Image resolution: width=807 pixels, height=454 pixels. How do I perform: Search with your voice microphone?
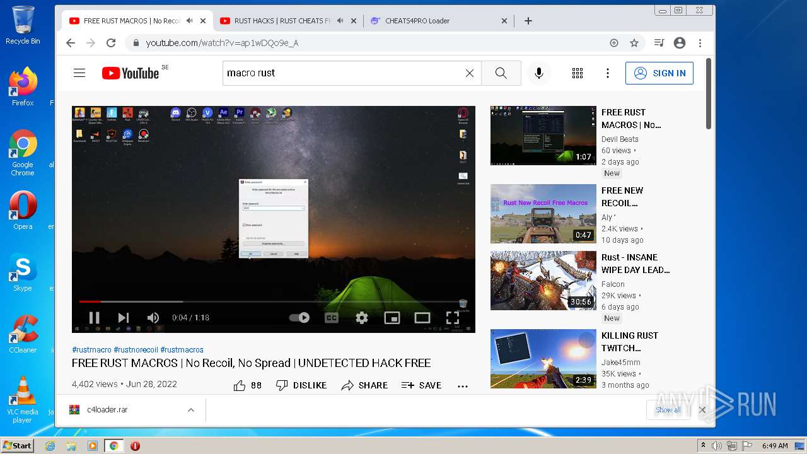click(539, 73)
